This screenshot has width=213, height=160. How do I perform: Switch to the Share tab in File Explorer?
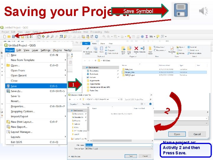(x=103, y=44)
